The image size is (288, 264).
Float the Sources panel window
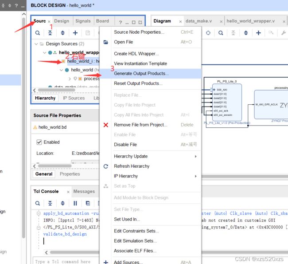(x=140, y=23)
